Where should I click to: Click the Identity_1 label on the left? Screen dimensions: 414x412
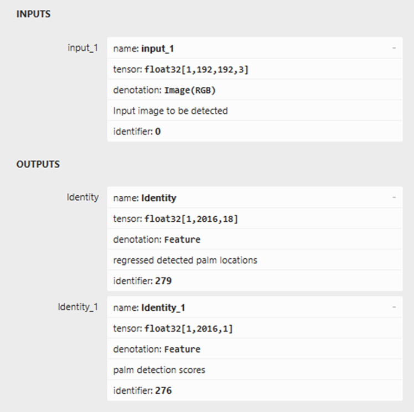point(78,307)
